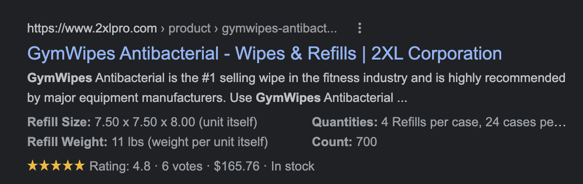583x184 pixels.
Task: Click the 'Quantities:' attribute label
Action: [345, 122]
